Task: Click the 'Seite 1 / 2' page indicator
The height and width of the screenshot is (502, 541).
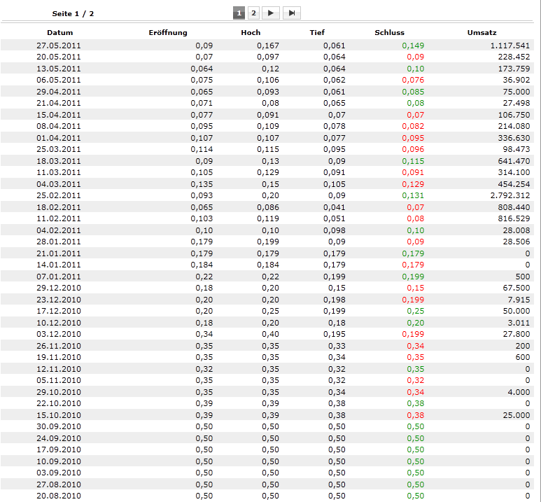Action: point(73,13)
